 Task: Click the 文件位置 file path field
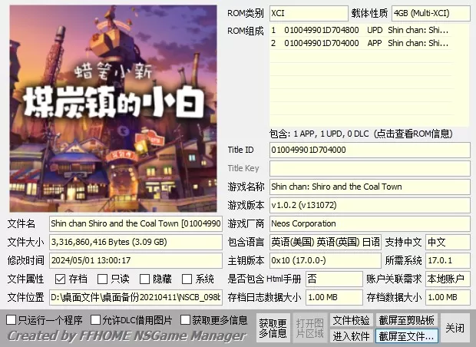(x=136, y=297)
